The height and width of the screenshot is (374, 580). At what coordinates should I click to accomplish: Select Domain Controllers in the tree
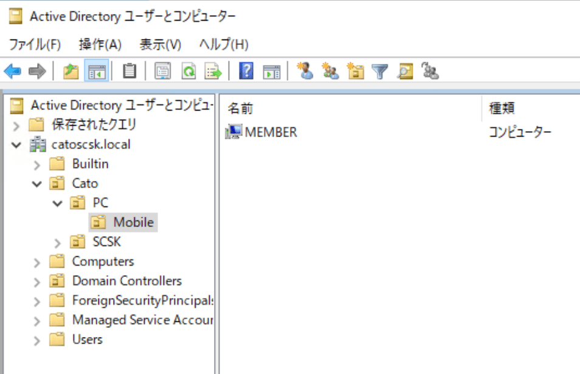(126, 281)
